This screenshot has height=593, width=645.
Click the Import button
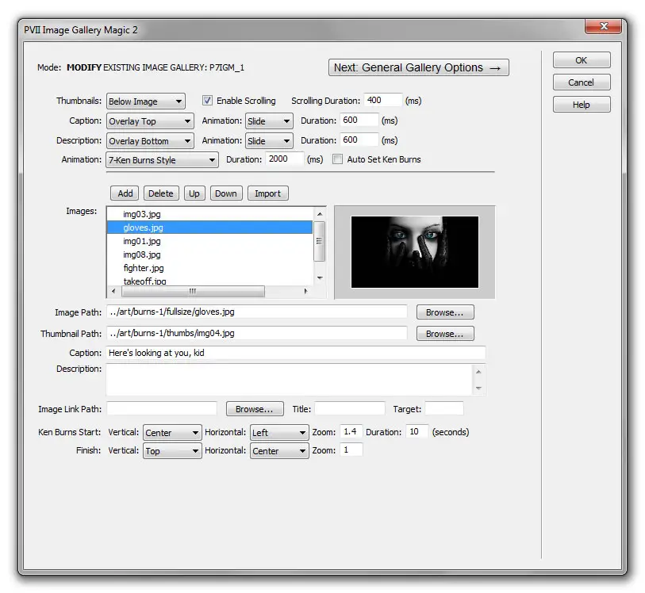pyautogui.click(x=268, y=193)
